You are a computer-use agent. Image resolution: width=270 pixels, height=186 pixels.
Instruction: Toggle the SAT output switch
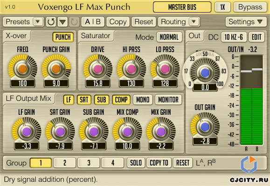(84, 100)
